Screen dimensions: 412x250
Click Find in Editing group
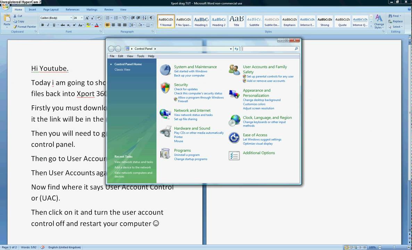pos(395,16)
